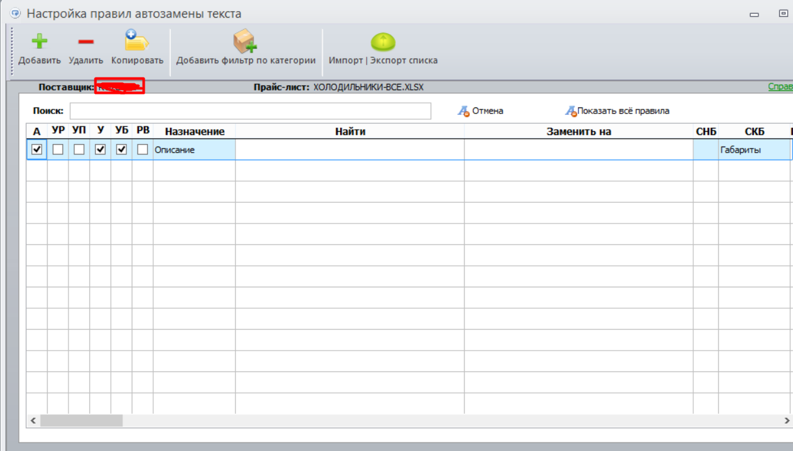Image resolution: width=793 pixels, height=451 pixels.
Task: Click the А column header
Action: tap(36, 132)
